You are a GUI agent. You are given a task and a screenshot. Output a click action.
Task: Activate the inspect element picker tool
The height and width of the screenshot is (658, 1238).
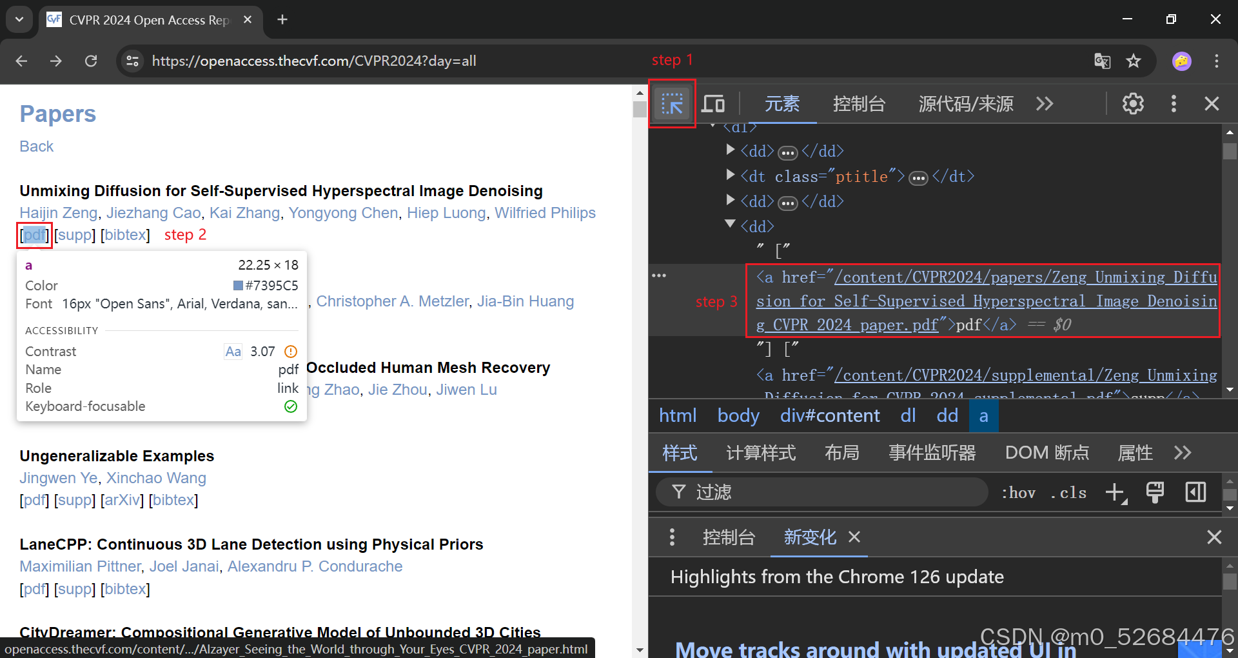click(672, 104)
